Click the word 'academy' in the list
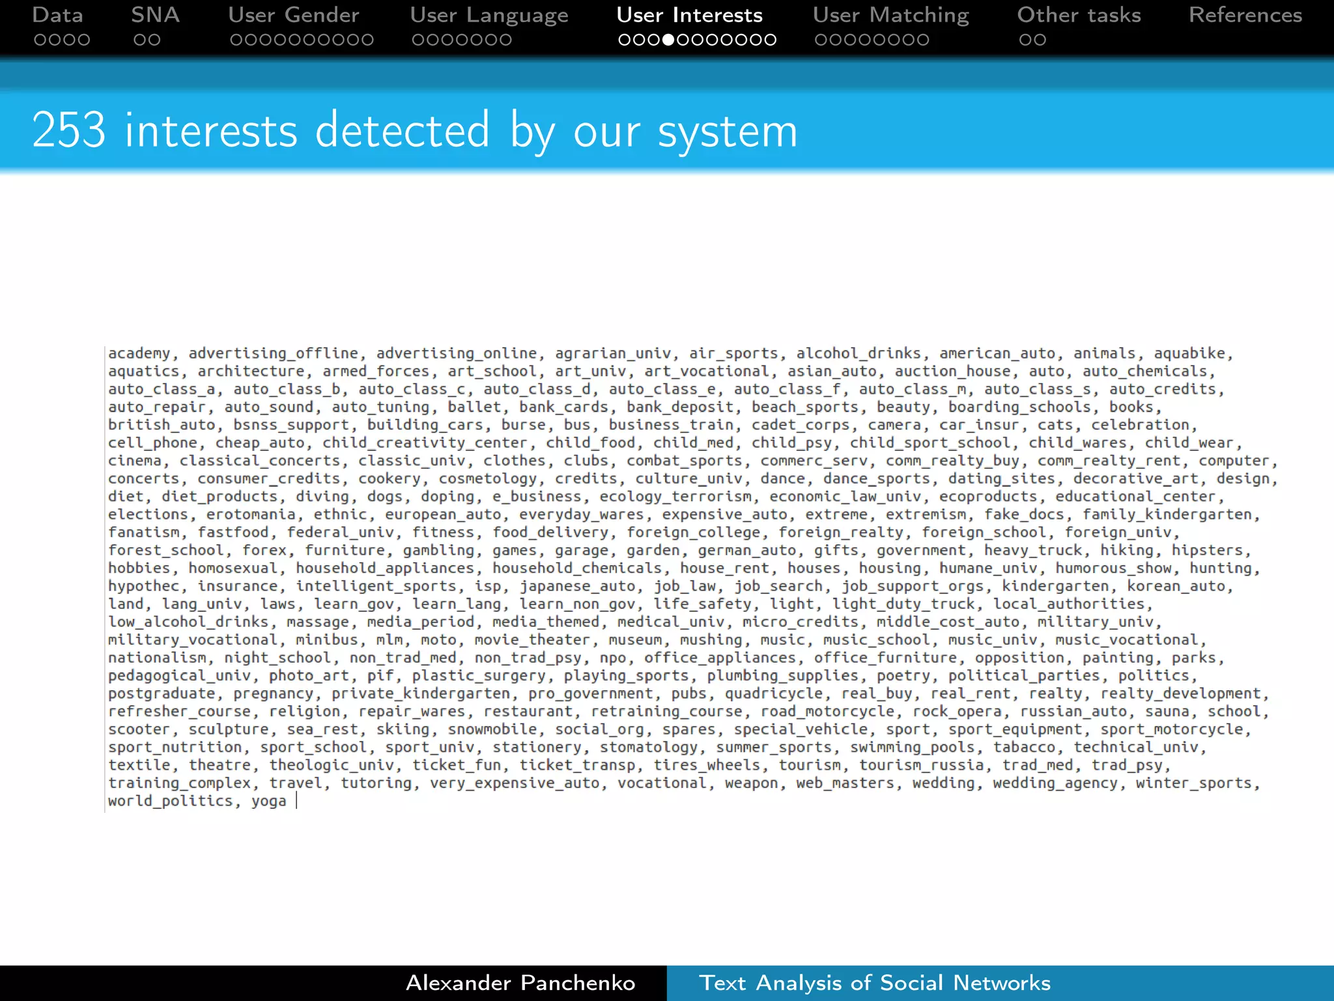This screenshot has width=1334, height=1001. coord(139,354)
